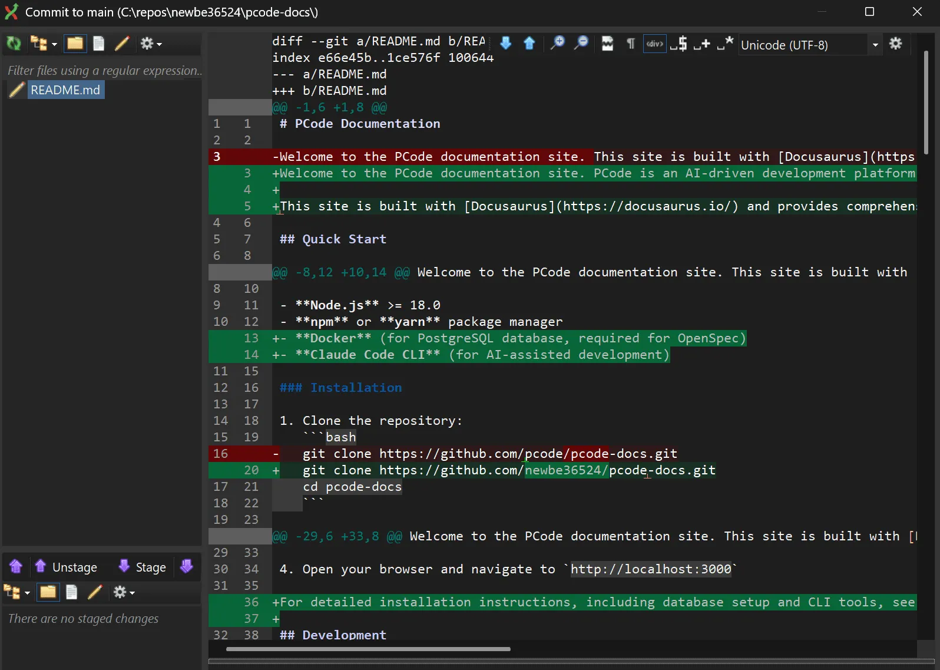Click the '@@ -29,6 +33,8 @@' hunk header
940x670 pixels.
point(594,536)
